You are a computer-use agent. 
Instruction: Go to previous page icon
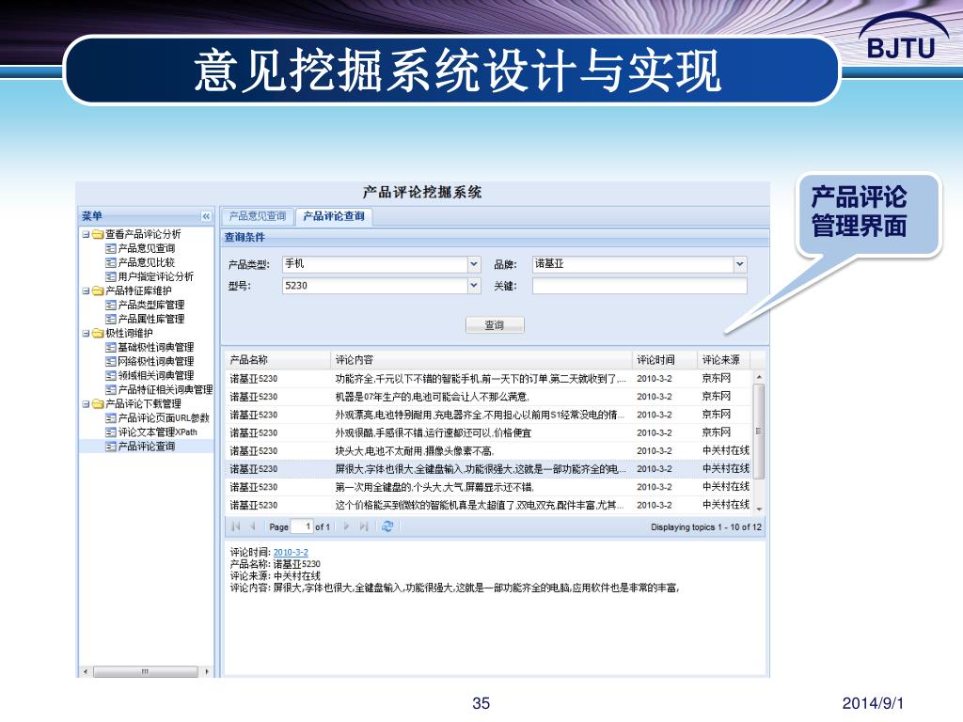[253, 526]
